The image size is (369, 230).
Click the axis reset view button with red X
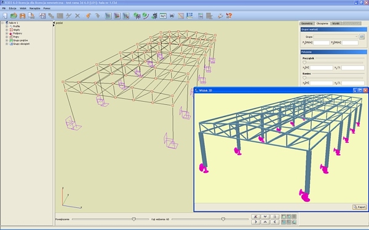click(x=256, y=217)
